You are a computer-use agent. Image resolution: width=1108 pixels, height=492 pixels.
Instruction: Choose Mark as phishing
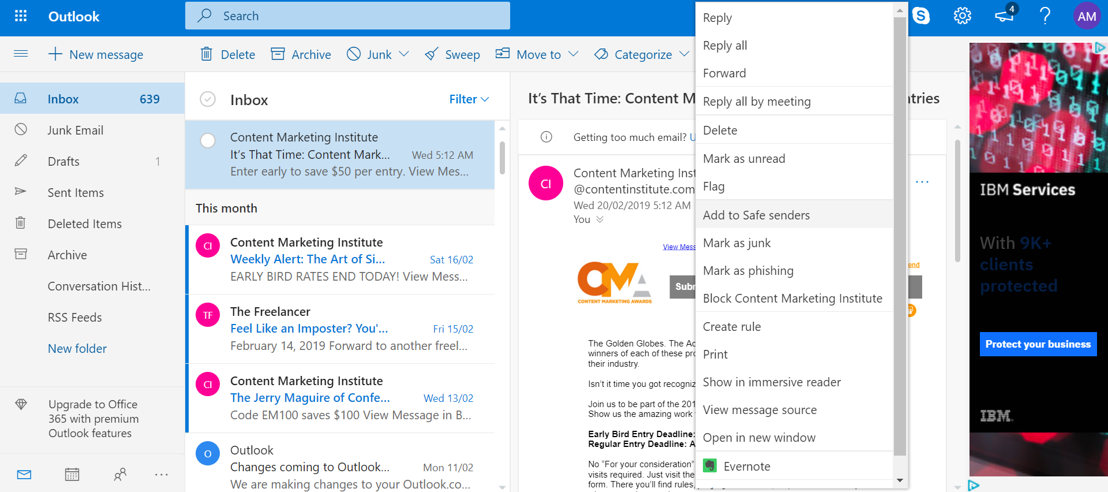coord(794,271)
